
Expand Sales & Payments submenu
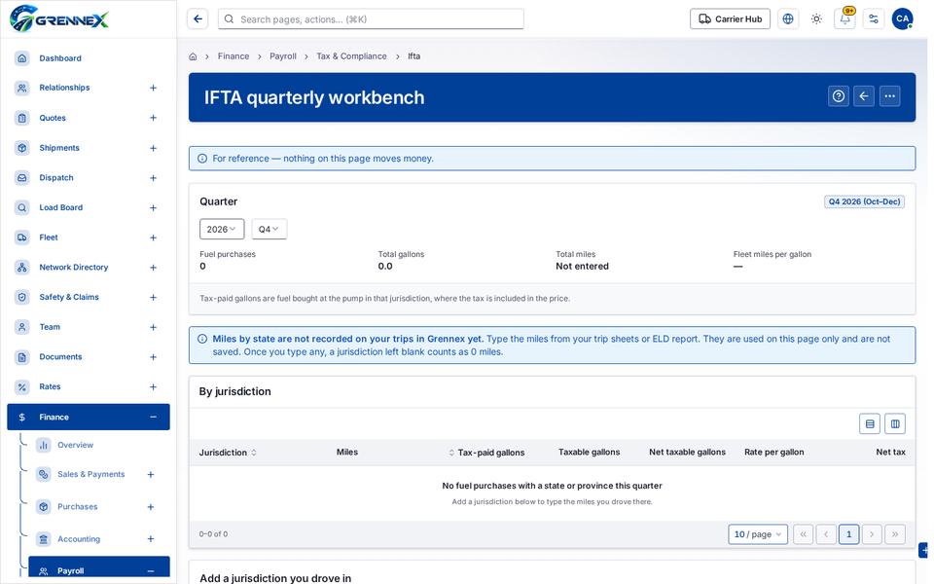coord(151,474)
